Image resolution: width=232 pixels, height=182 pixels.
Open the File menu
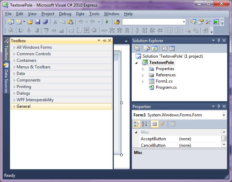8,14
